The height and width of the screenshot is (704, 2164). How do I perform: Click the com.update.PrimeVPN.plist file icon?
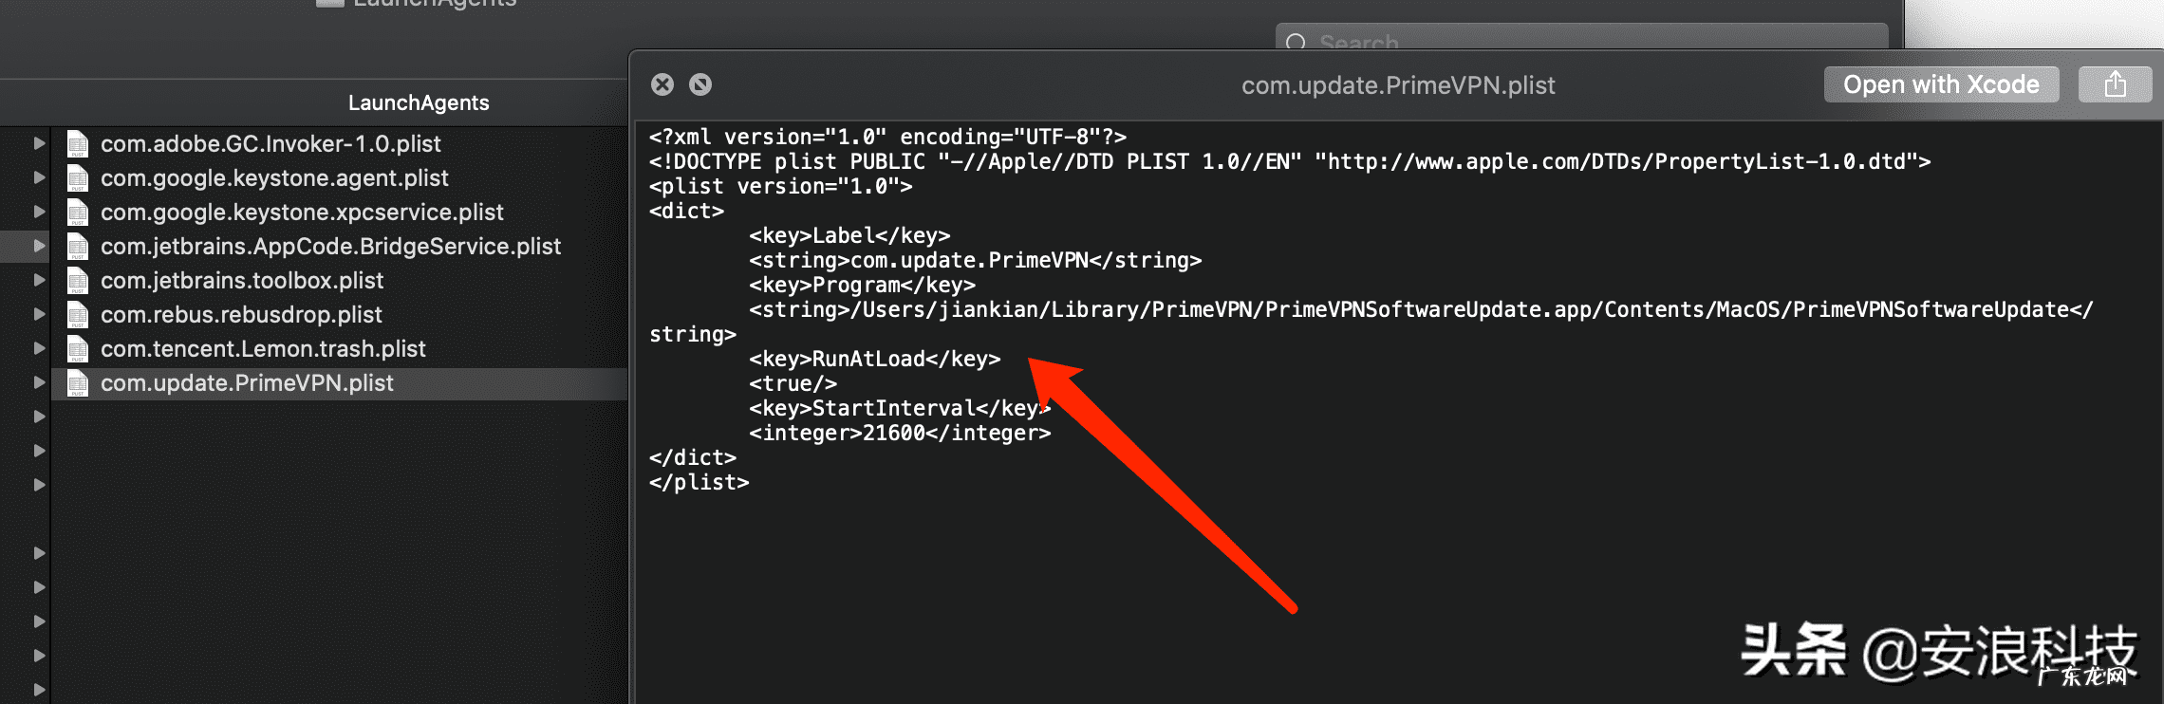pyautogui.click(x=78, y=383)
